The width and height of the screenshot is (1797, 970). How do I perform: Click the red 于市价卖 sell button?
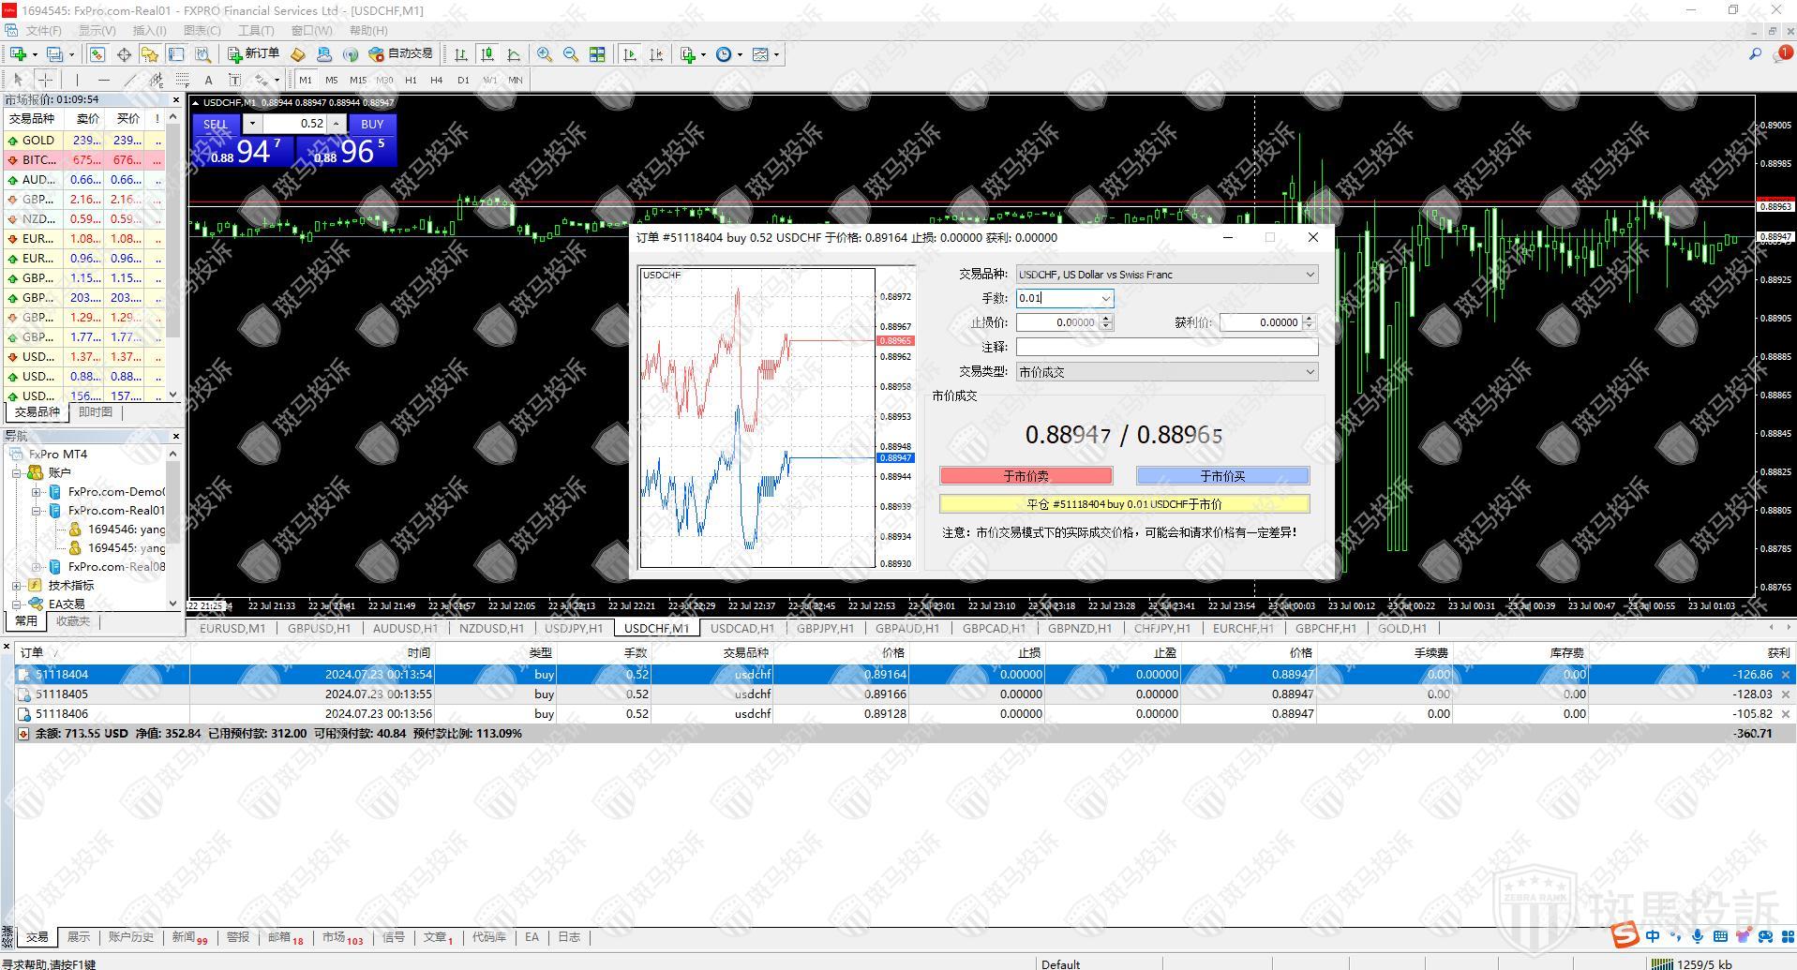(x=1026, y=476)
